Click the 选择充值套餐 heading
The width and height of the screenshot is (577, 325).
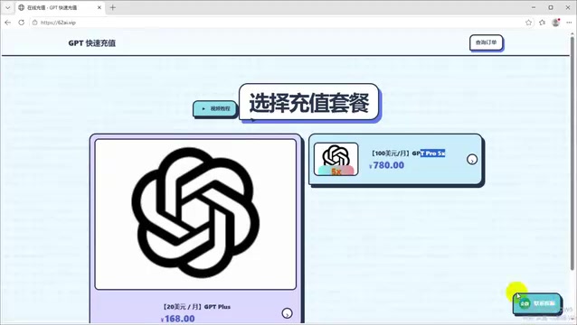[x=309, y=102]
